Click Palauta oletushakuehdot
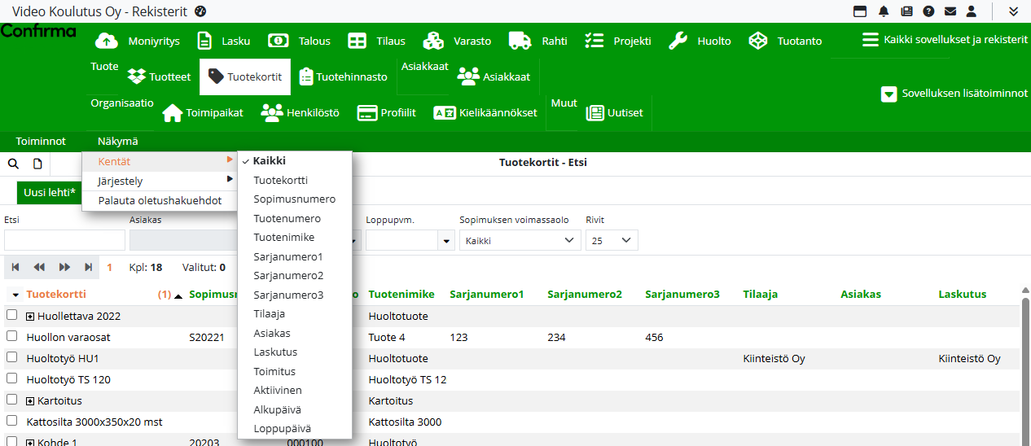 (160, 200)
